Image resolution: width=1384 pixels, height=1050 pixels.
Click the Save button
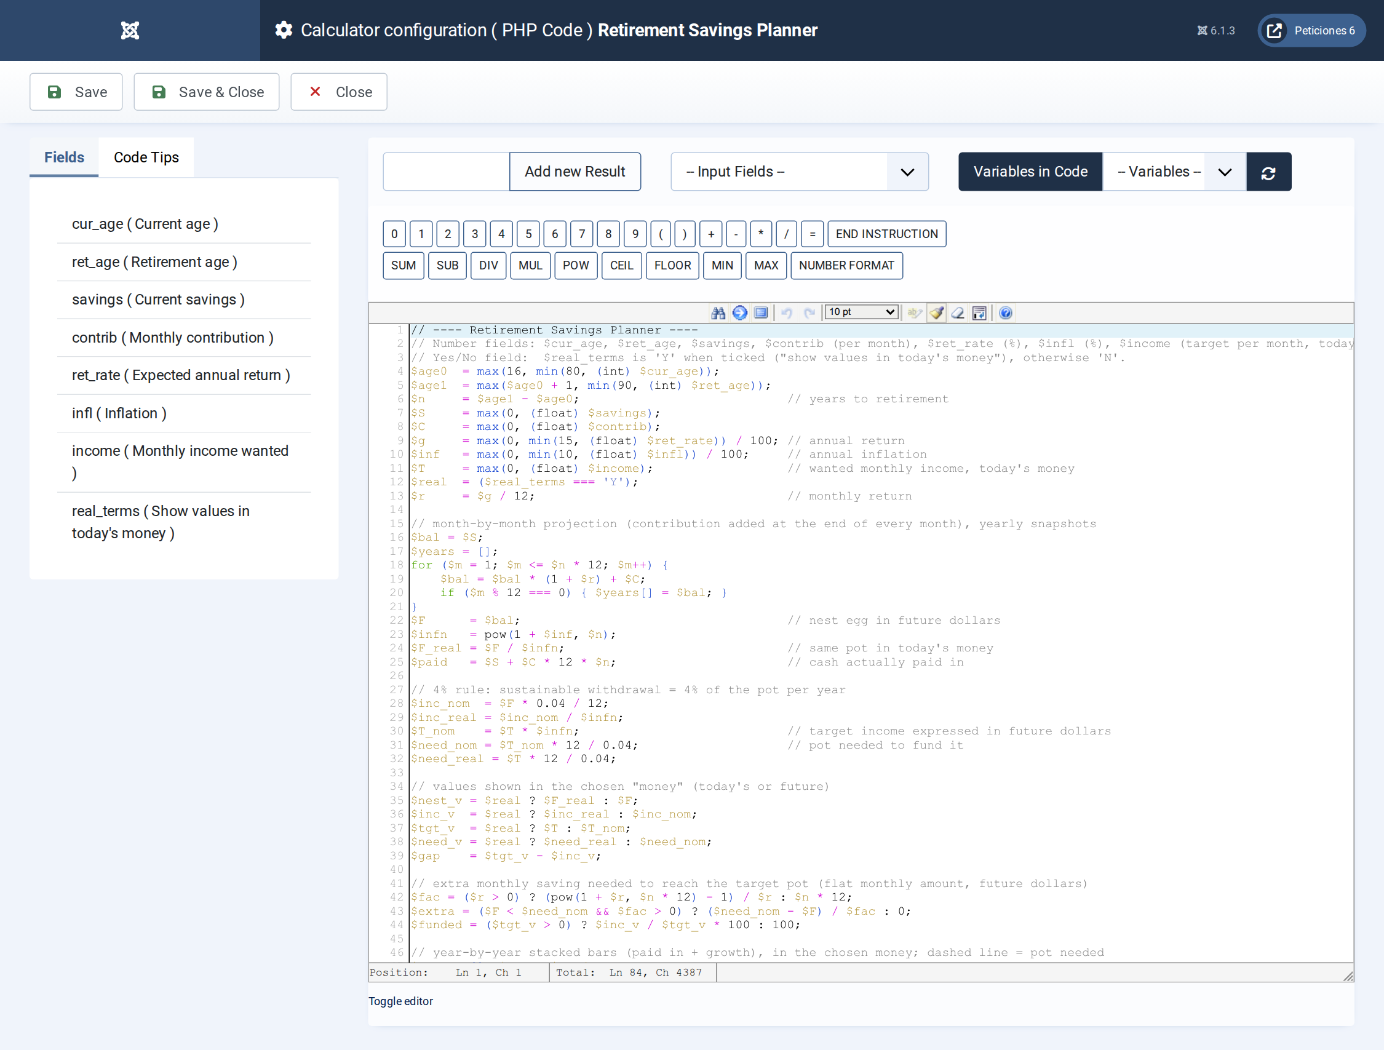pyautogui.click(x=76, y=92)
